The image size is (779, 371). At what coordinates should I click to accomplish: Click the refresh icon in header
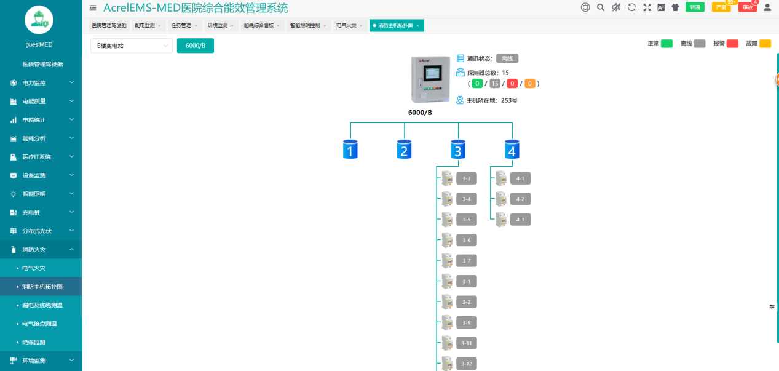(631, 7)
